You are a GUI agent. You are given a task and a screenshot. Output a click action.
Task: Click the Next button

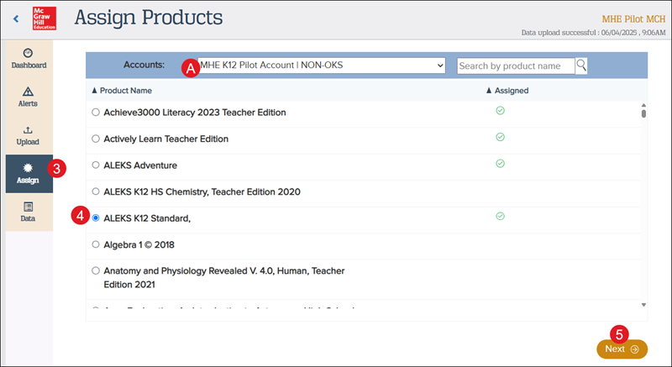pyautogui.click(x=622, y=349)
